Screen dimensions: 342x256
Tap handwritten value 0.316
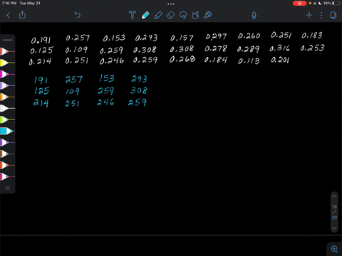coord(279,48)
